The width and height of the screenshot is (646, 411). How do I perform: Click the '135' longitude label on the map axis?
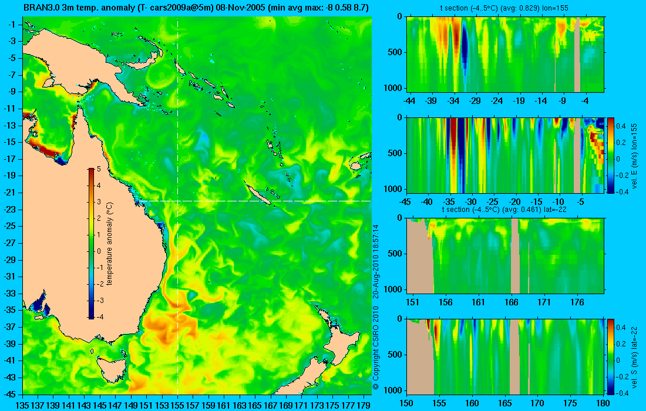(x=22, y=405)
